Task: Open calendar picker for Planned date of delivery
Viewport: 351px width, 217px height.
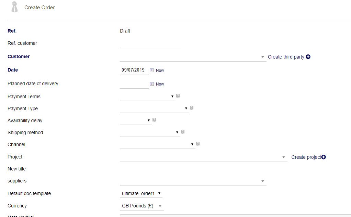Action: pos(151,84)
